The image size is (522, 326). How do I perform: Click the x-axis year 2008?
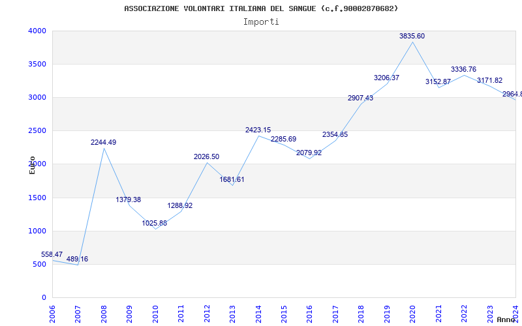[104, 314]
